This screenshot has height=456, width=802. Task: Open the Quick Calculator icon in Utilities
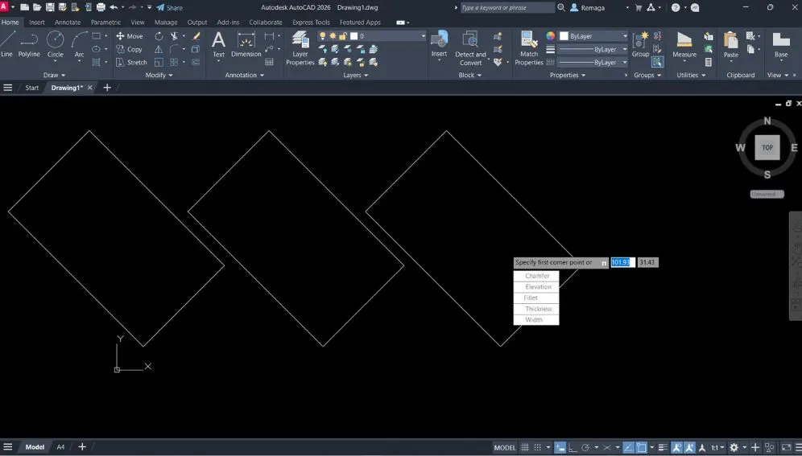[x=709, y=62]
